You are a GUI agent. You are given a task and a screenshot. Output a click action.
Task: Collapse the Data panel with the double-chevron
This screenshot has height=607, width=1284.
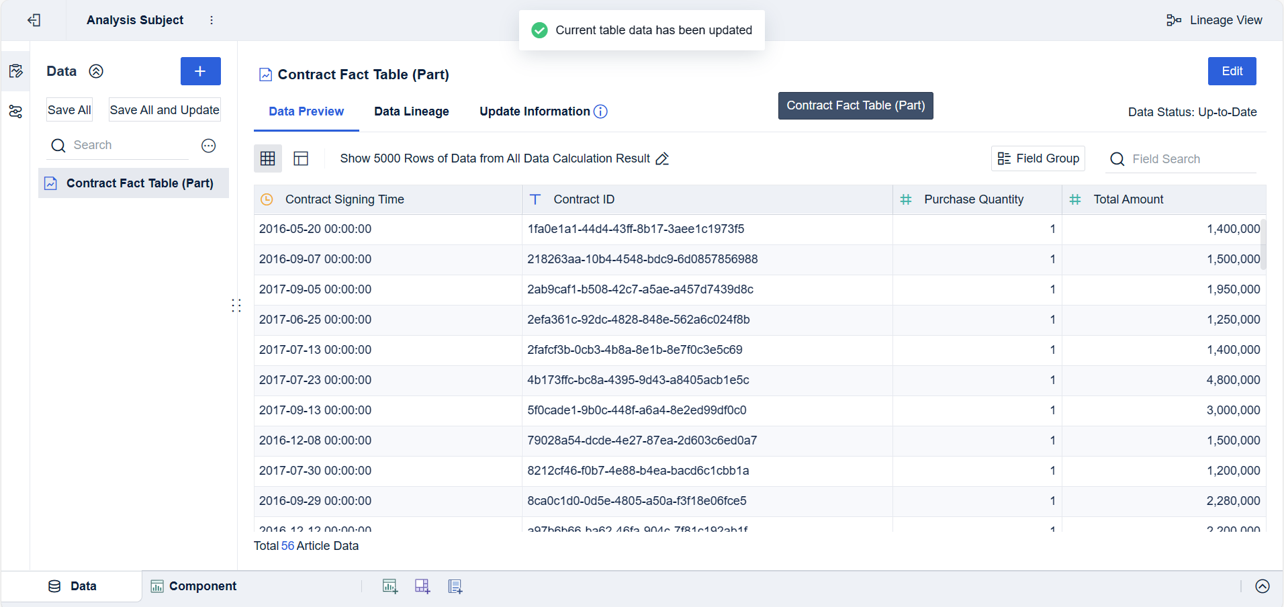(96, 71)
